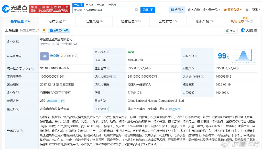Open the 知识产权 tab
The width and height of the screenshot is (262, 150).
pyautogui.click(x=205, y=21)
